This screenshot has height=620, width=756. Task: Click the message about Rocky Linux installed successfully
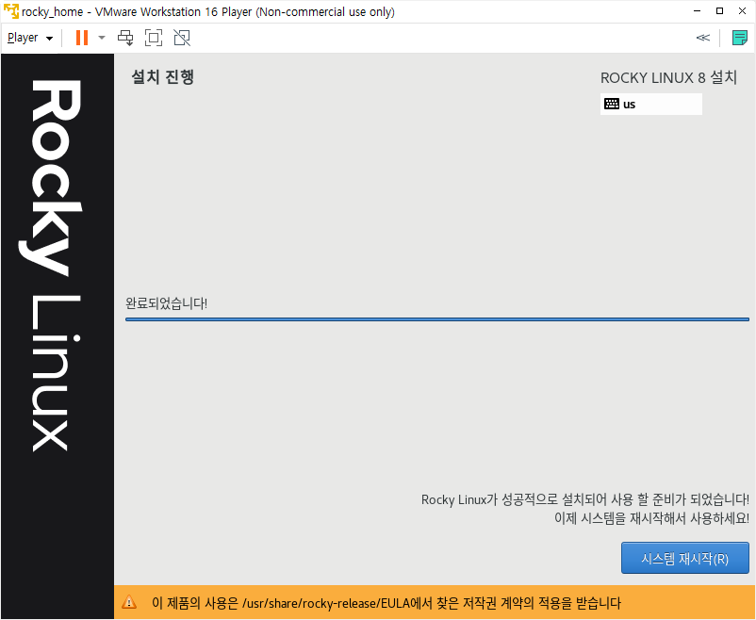pos(584,499)
